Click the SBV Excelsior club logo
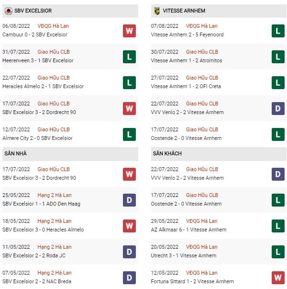Viewport: 287px width, 289px height. [9, 11]
